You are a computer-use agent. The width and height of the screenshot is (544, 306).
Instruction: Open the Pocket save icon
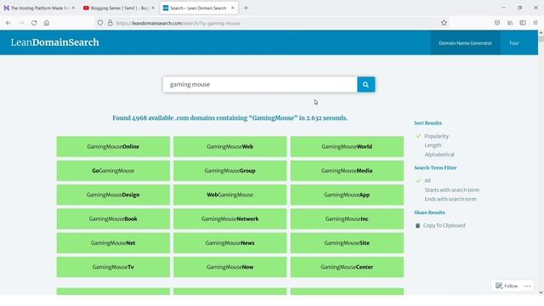click(497, 23)
